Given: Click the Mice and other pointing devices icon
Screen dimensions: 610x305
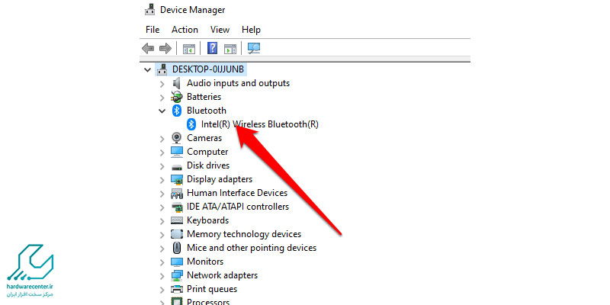Looking at the screenshot, I should tap(177, 248).
